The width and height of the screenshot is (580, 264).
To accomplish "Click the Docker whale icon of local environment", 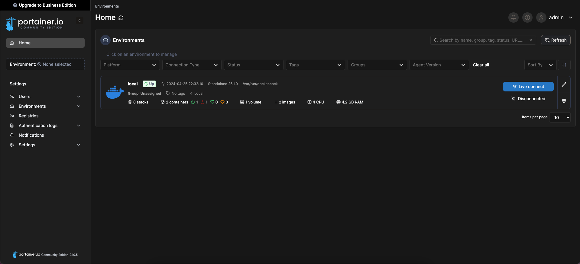I will [115, 92].
